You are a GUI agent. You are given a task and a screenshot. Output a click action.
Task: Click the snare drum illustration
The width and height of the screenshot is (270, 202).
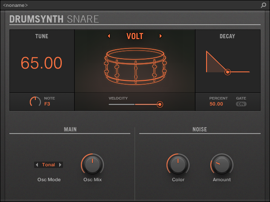click(x=135, y=65)
